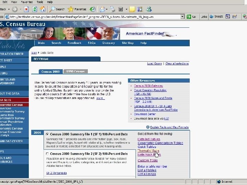247x185 pixels.
Task: Launch SnagIt from the links bar
Action: (x=216, y=16)
